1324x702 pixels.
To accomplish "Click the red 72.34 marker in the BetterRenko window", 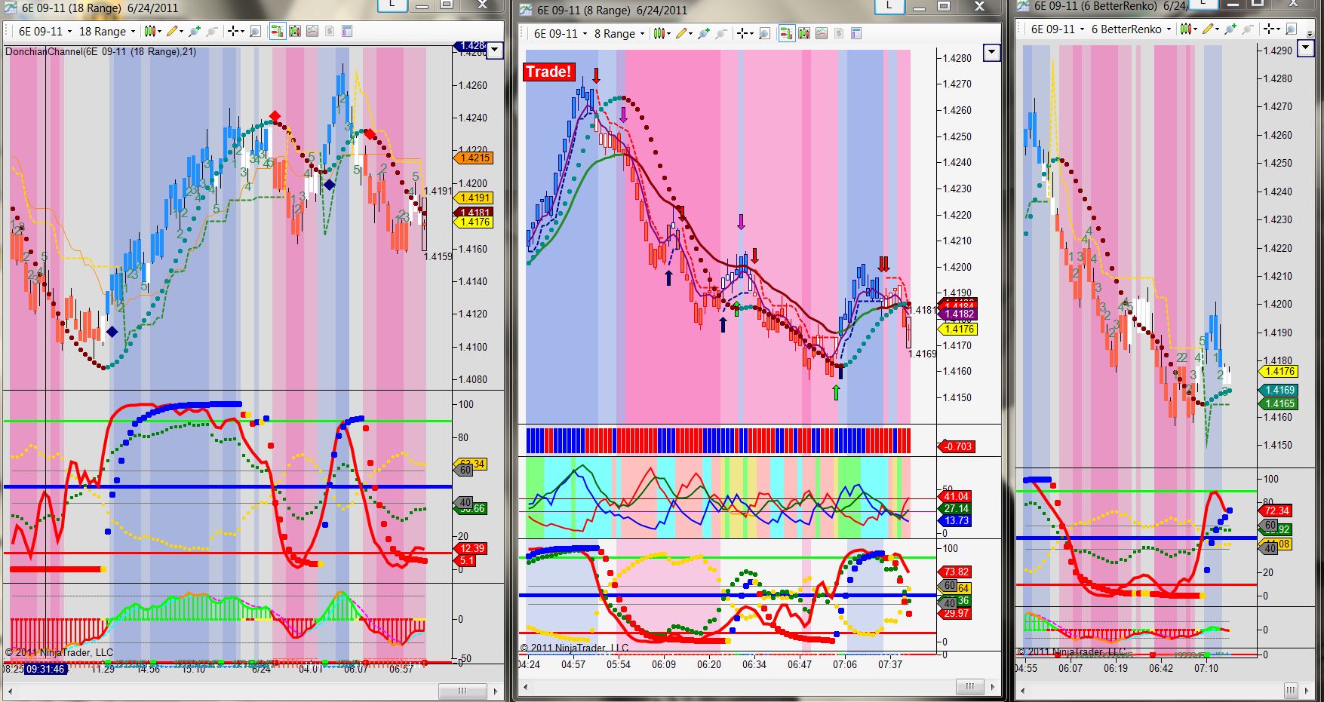I will click(x=1275, y=510).
